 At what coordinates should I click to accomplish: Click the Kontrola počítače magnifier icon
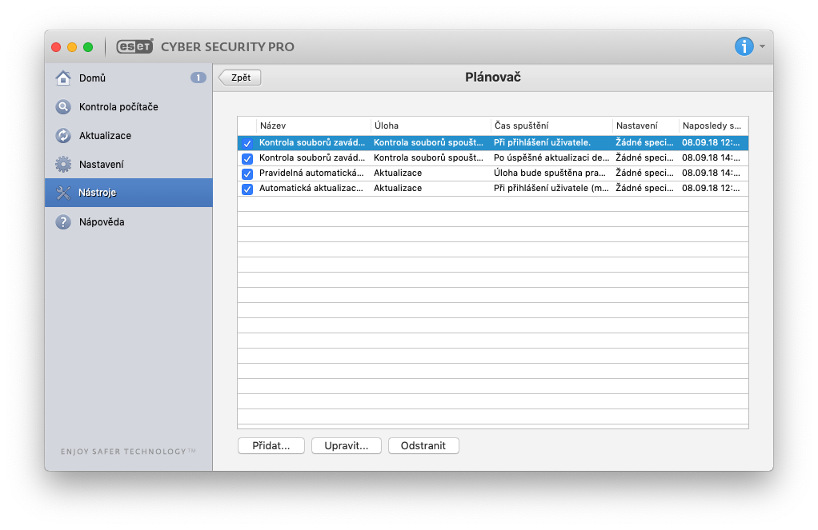[x=63, y=107]
